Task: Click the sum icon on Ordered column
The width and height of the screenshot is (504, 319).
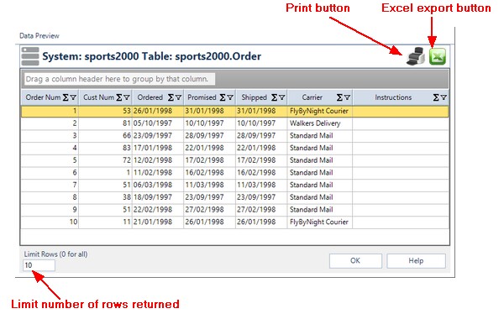Action: coord(171,97)
